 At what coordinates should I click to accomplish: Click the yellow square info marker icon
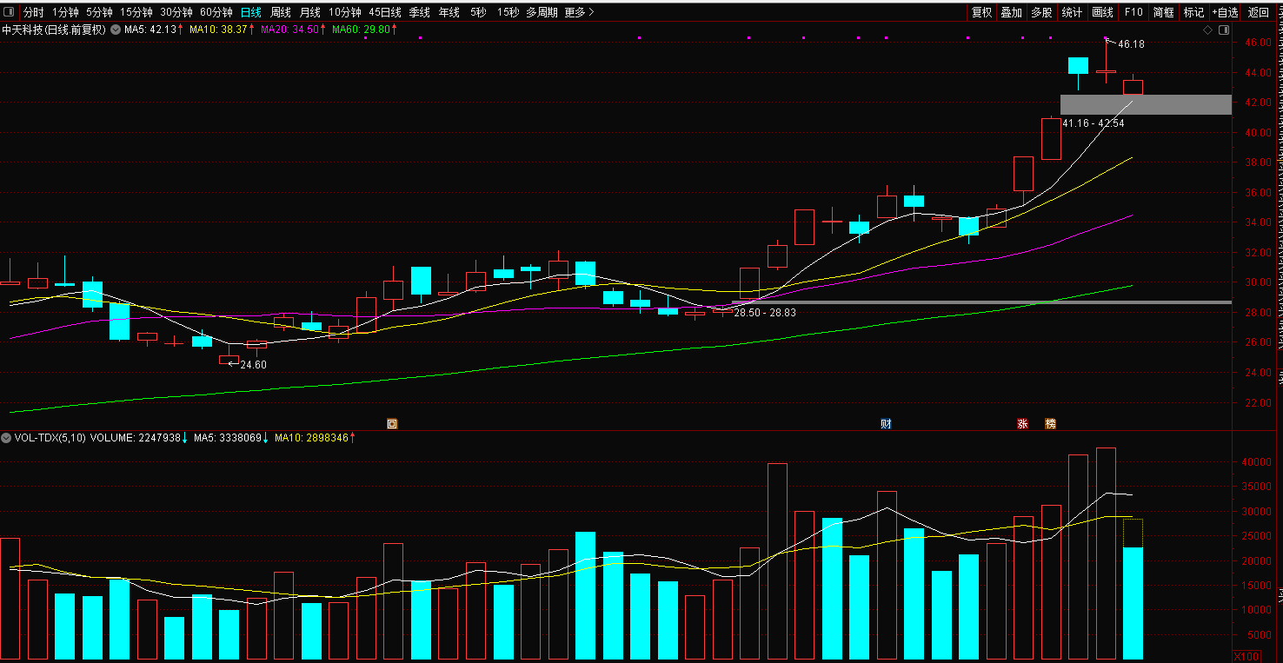click(x=392, y=424)
